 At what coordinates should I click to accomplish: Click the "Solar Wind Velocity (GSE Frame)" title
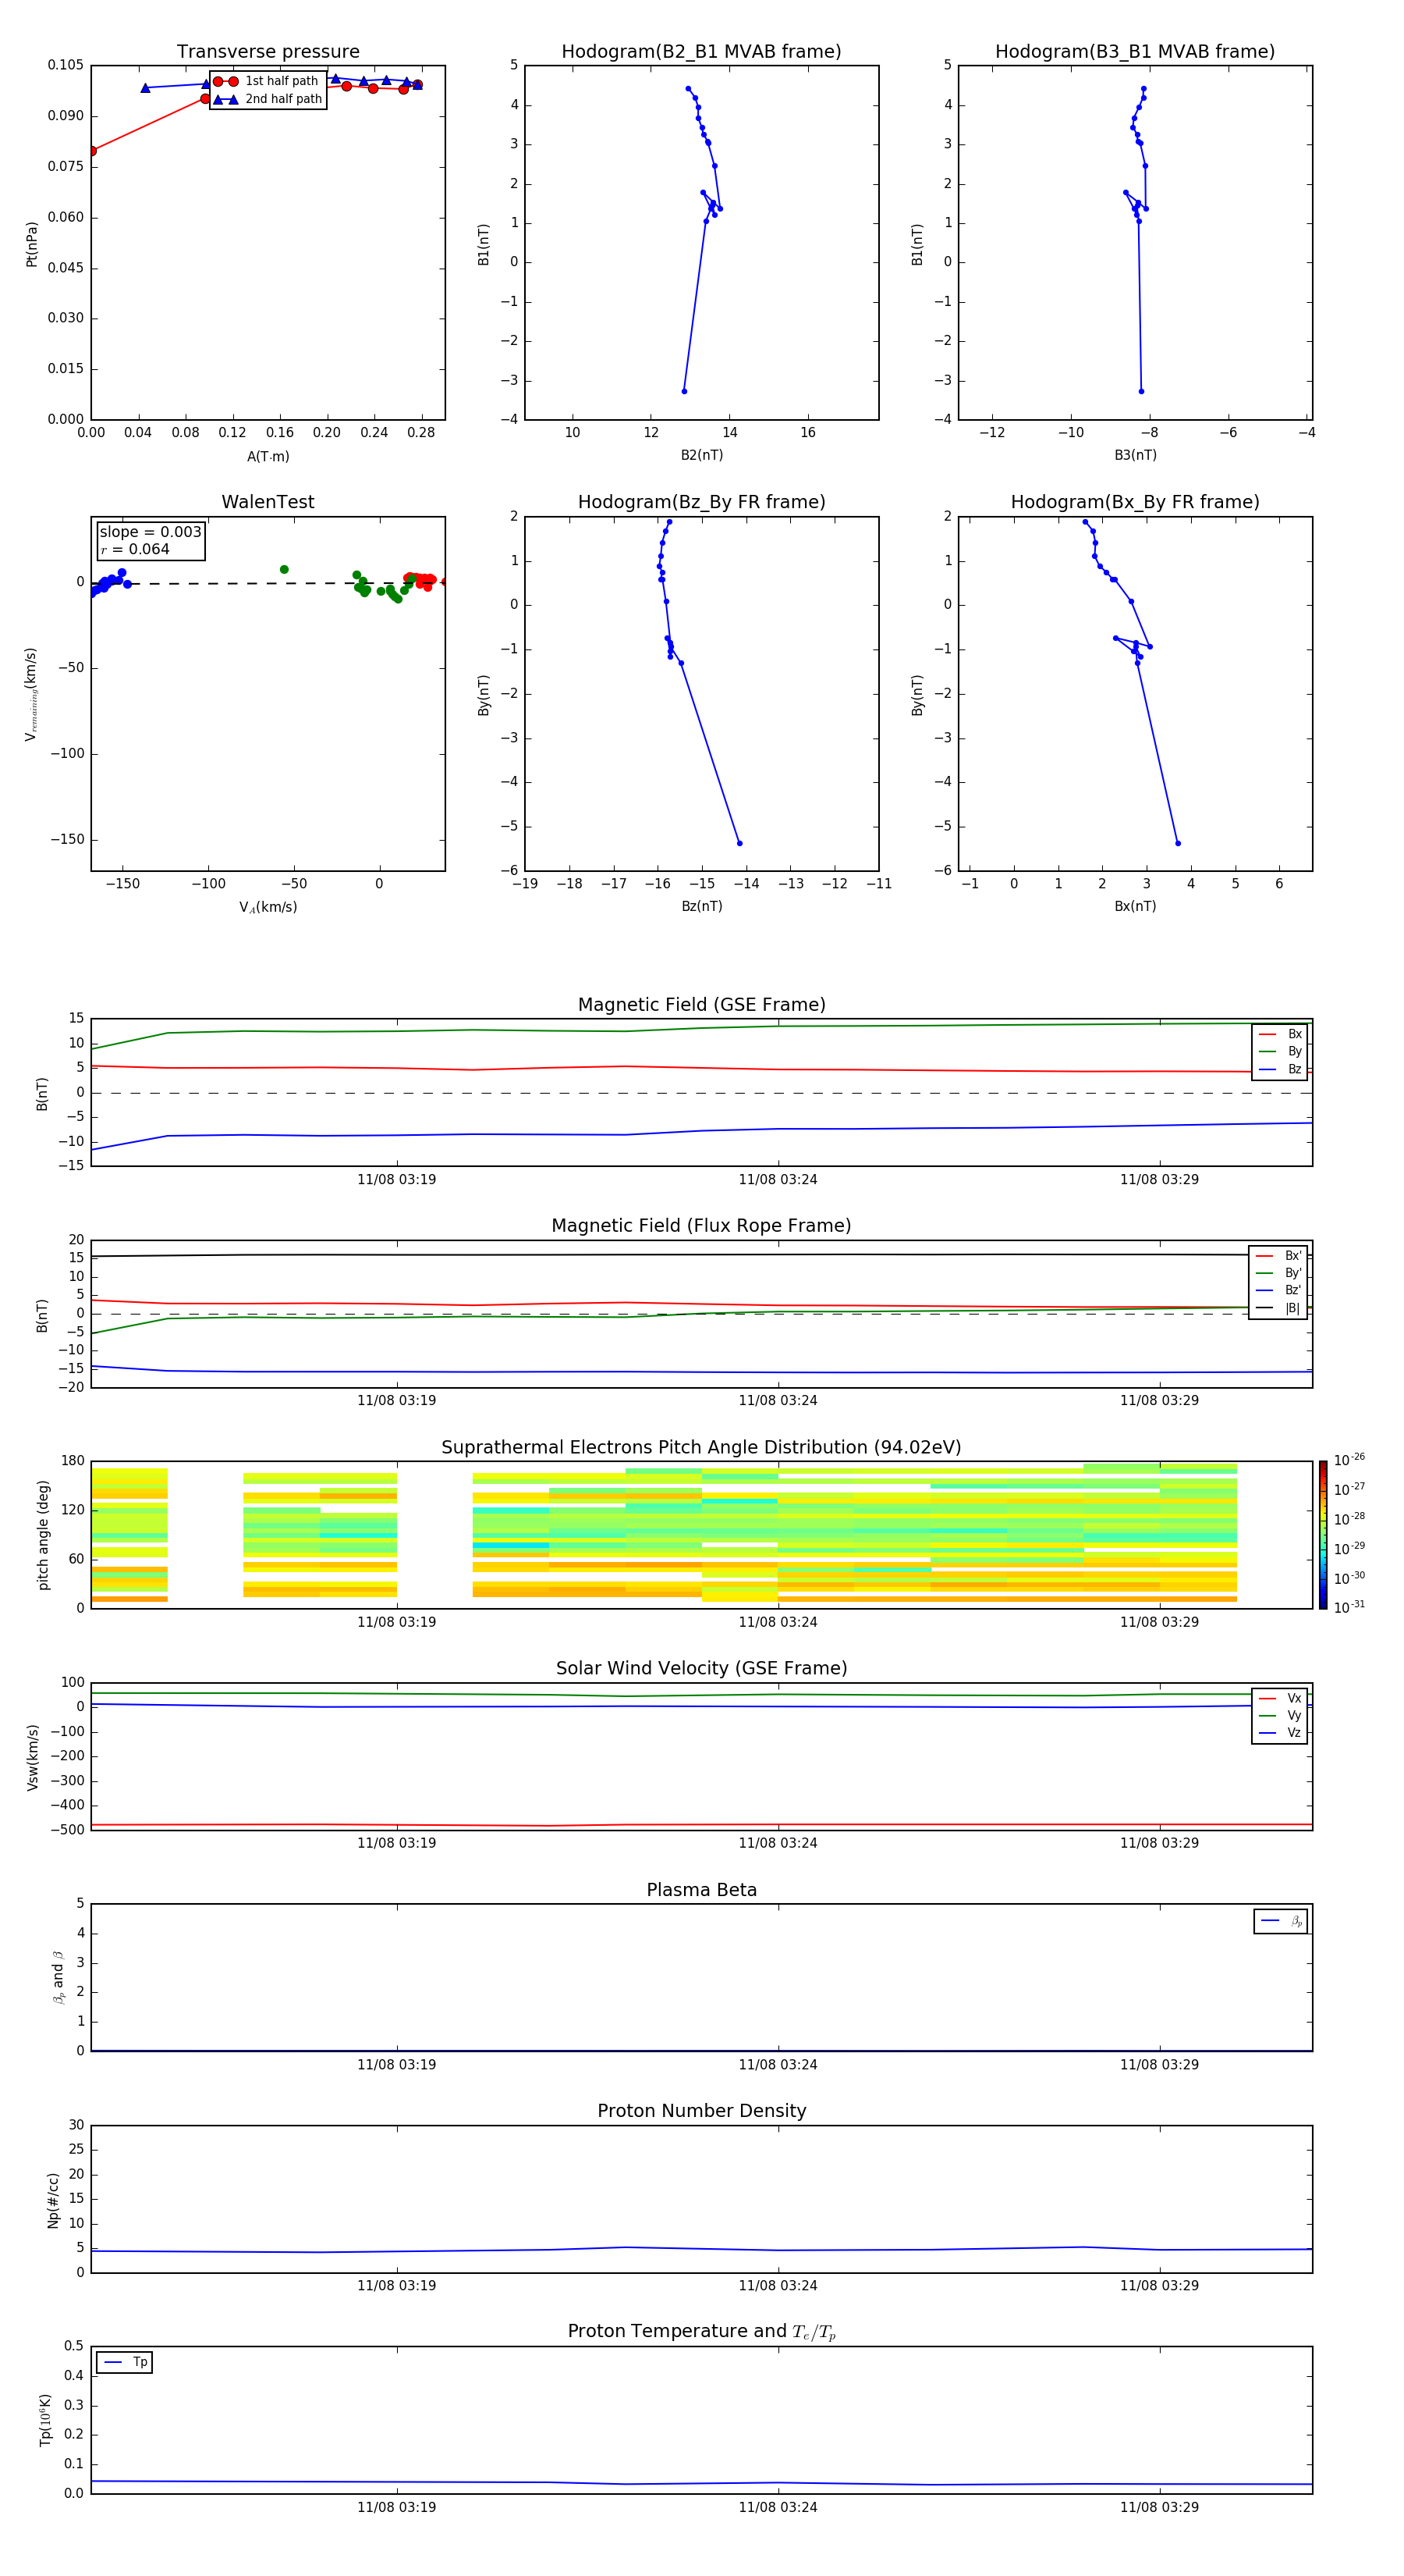pyautogui.click(x=701, y=1669)
